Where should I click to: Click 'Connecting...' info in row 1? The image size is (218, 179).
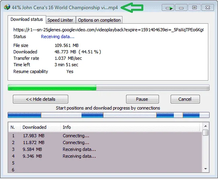click(x=76, y=136)
